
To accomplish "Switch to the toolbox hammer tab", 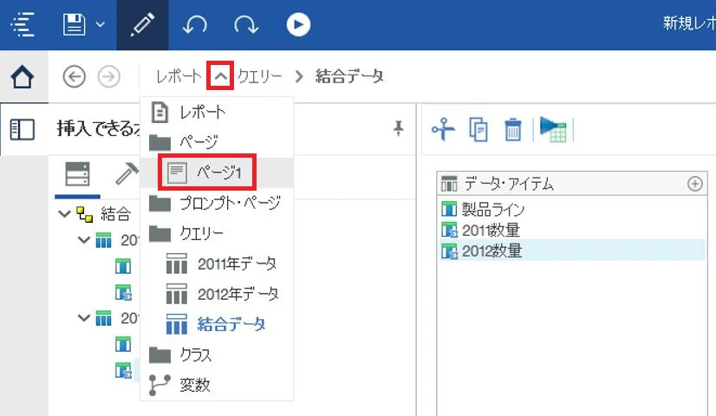I will [x=127, y=174].
